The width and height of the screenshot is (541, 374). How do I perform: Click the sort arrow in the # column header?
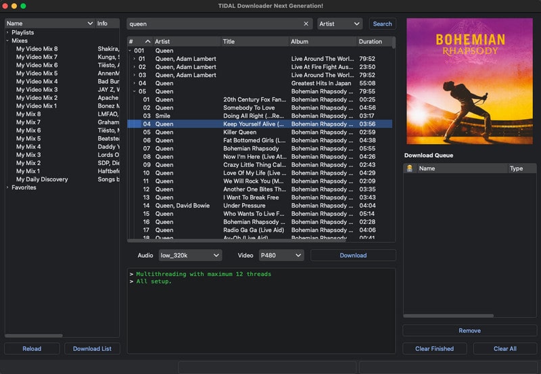coord(148,42)
